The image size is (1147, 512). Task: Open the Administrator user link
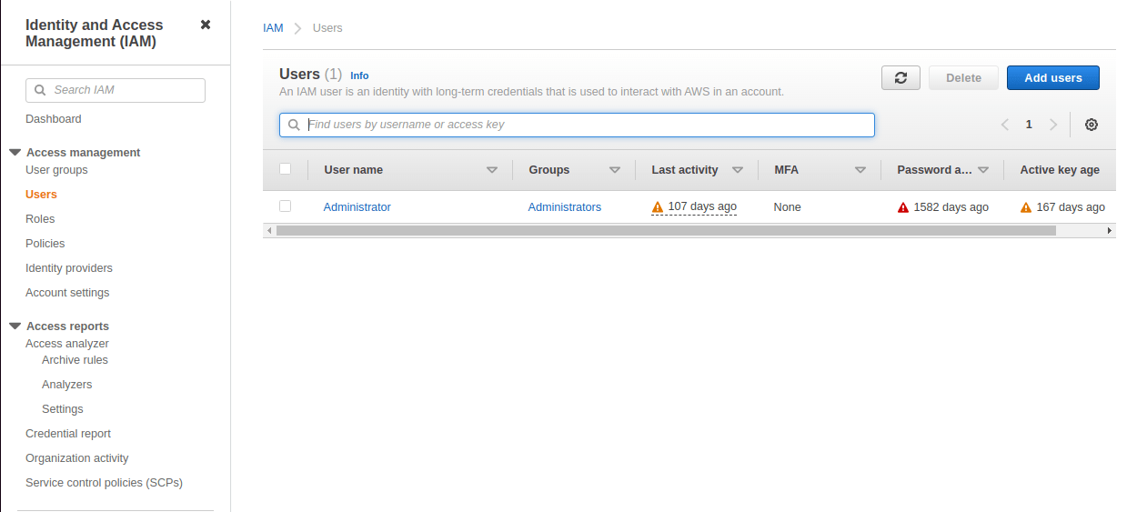click(x=357, y=207)
